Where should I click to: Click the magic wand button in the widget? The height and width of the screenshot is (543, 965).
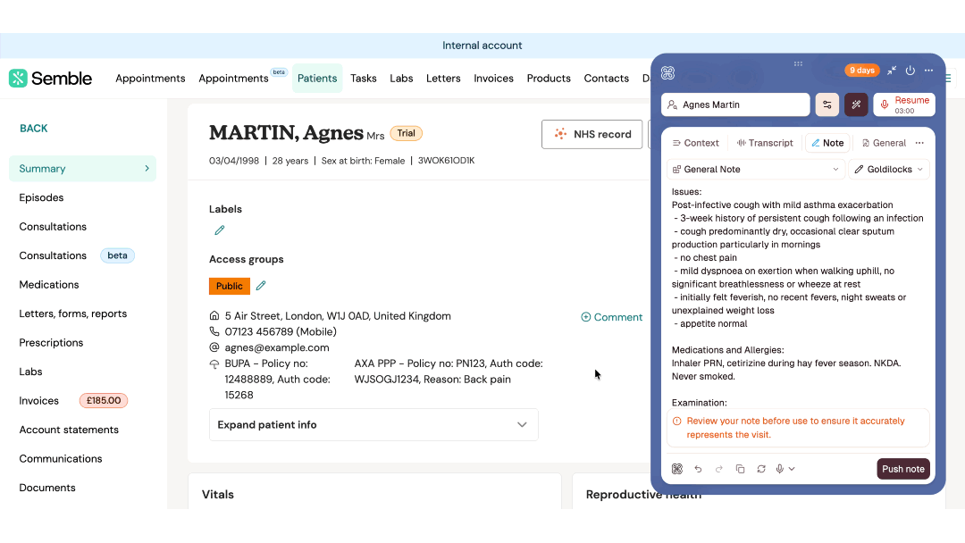coord(856,104)
